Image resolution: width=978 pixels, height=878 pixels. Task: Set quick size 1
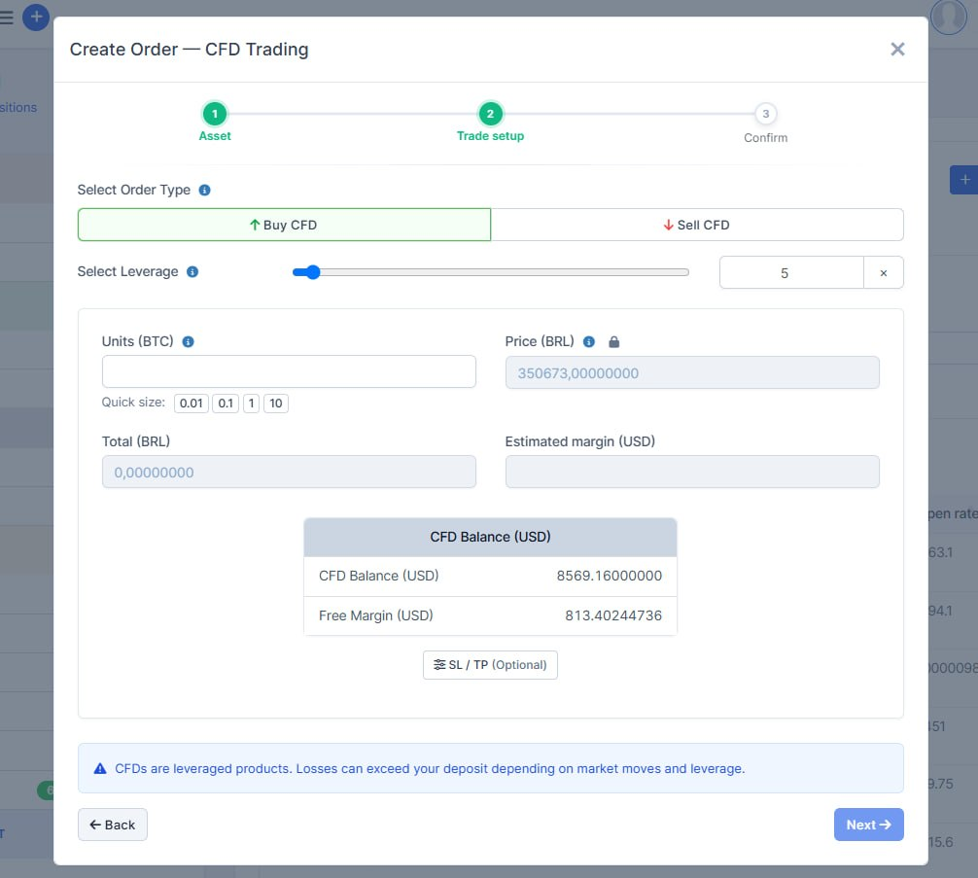click(x=252, y=404)
